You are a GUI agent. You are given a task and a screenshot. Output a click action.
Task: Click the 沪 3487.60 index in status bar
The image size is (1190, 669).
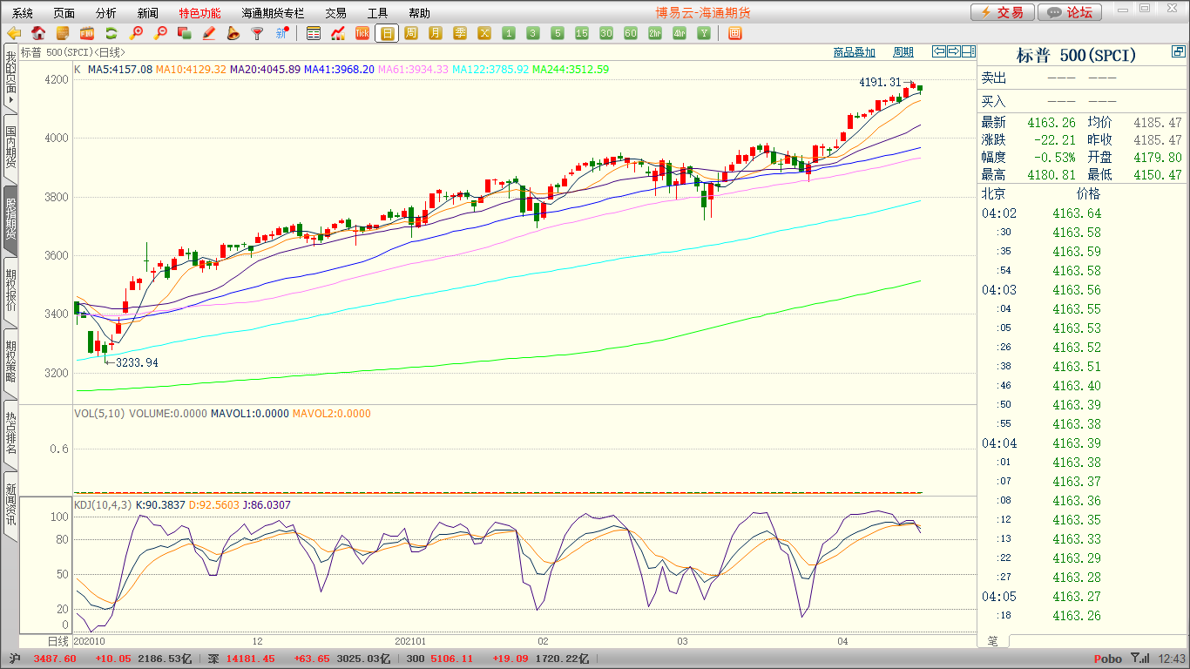pos(43,659)
